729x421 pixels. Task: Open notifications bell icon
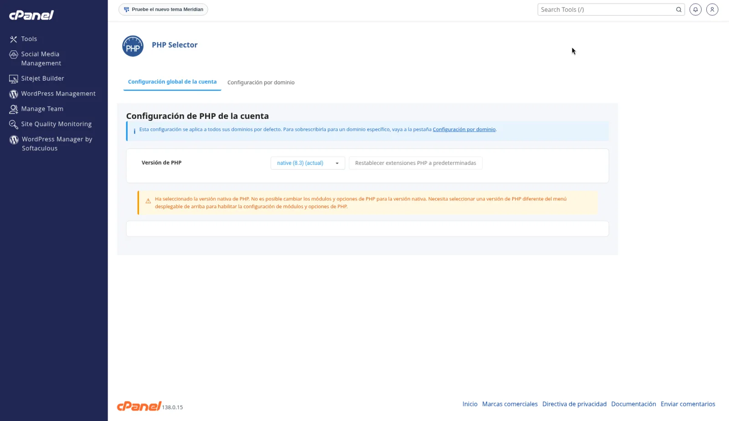(695, 9)
